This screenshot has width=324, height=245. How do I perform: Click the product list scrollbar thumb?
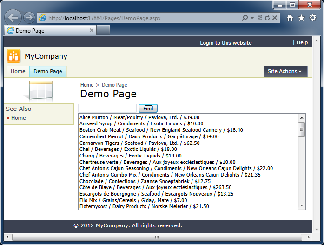pyautogui.click(x=302, y=129)
